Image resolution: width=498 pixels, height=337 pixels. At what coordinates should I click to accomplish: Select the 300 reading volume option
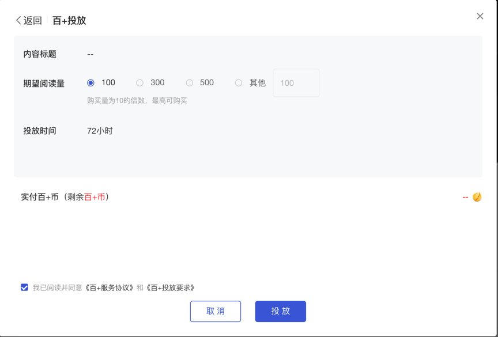point(139,83)
